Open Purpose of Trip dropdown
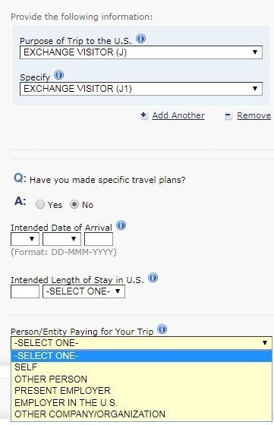Image resolution: width=274 pixels, height=425 pixels. [x=141, y=52]
